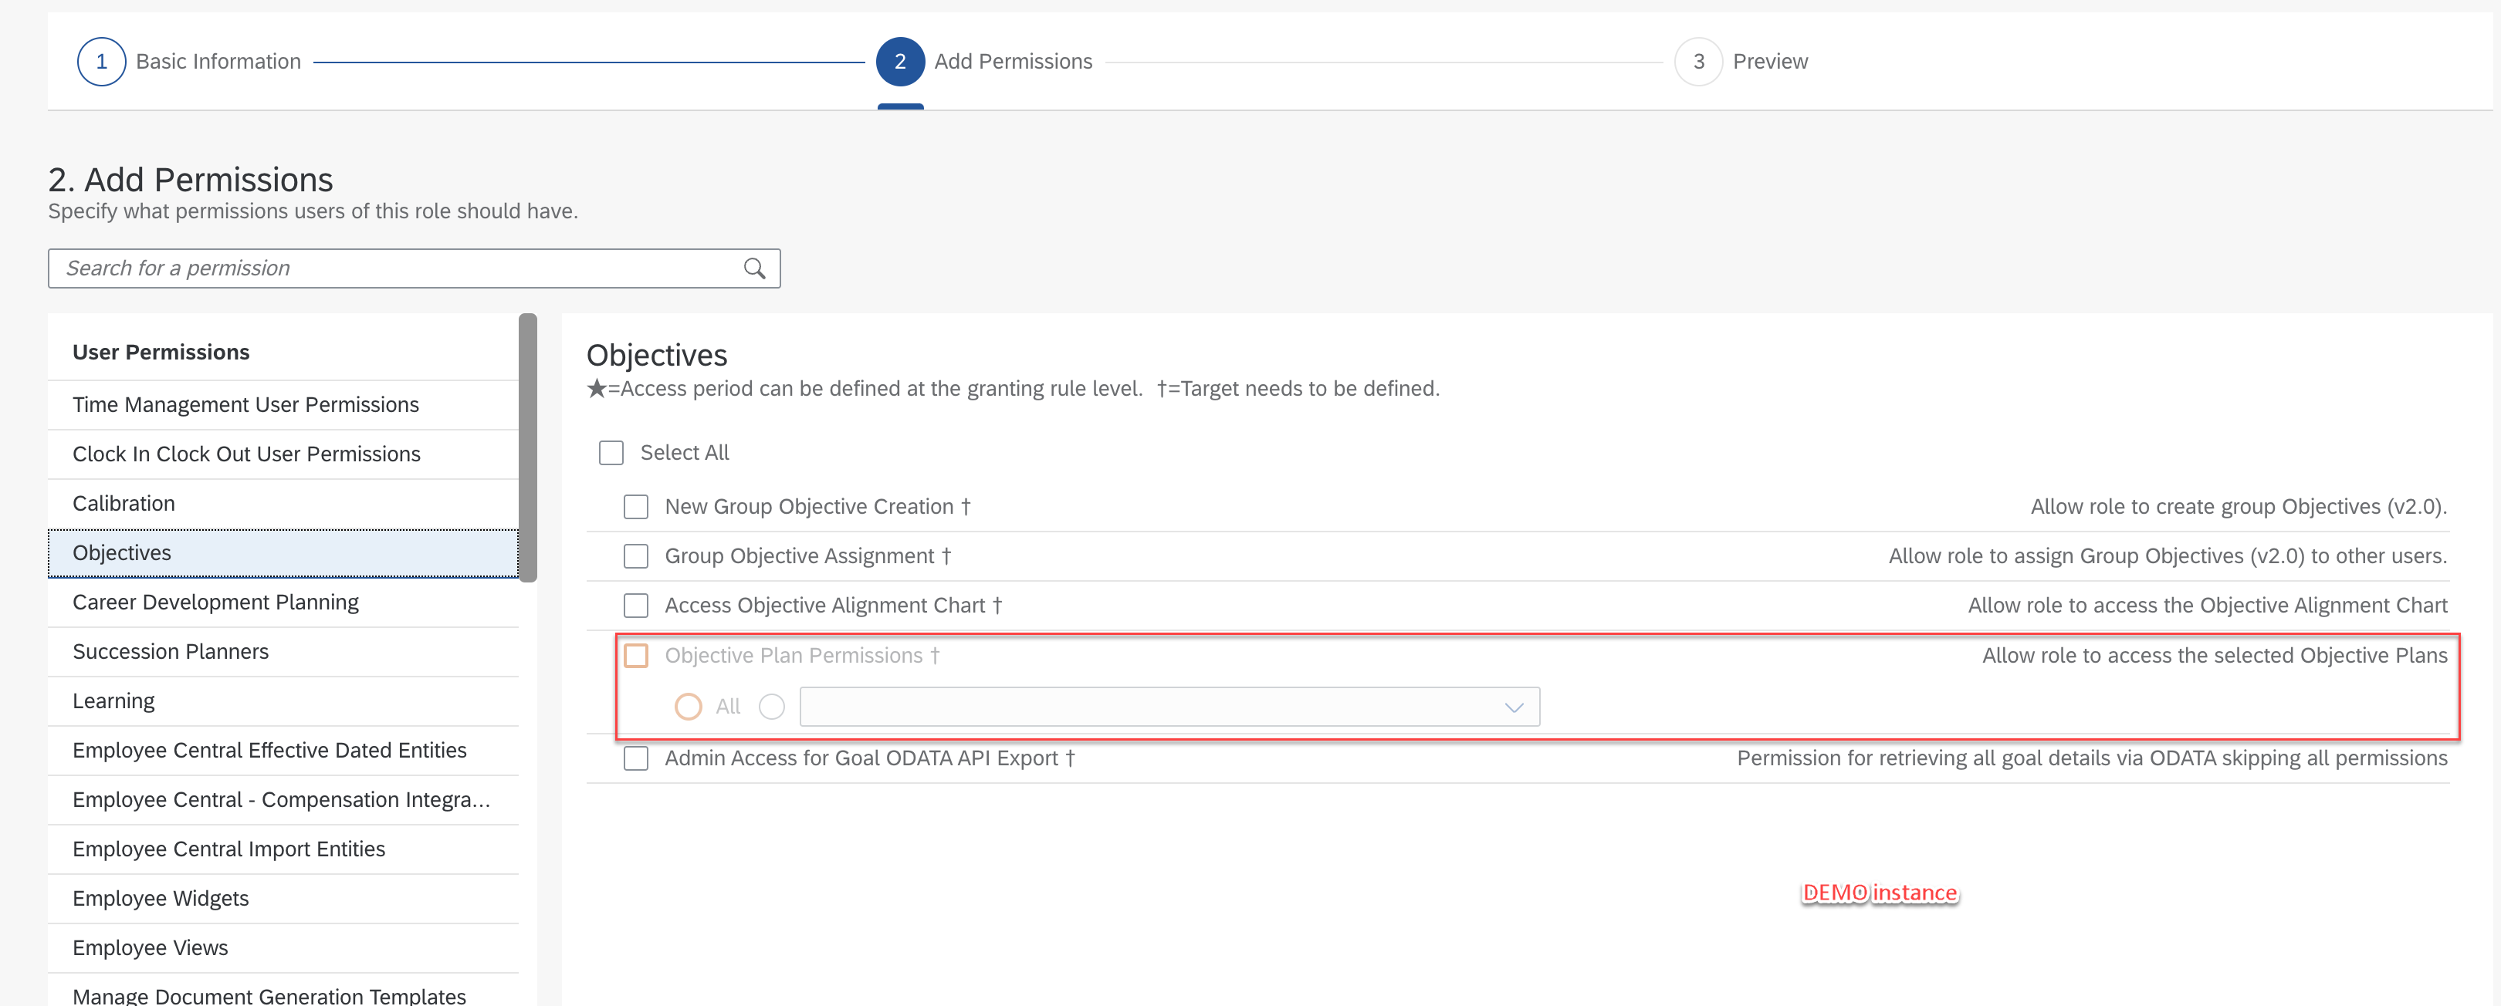The height and width of the screenshot is (1006, 2501).
Task: Click 'Allow role to access the selected Objective Plans'
Action: click(2214, 657)
